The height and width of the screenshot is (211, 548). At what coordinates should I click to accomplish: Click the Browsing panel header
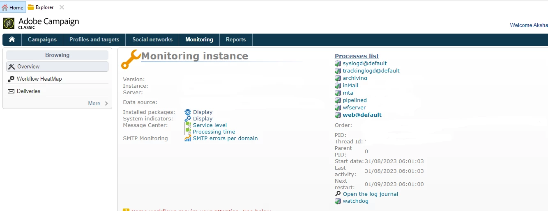[x=57, y=55]
